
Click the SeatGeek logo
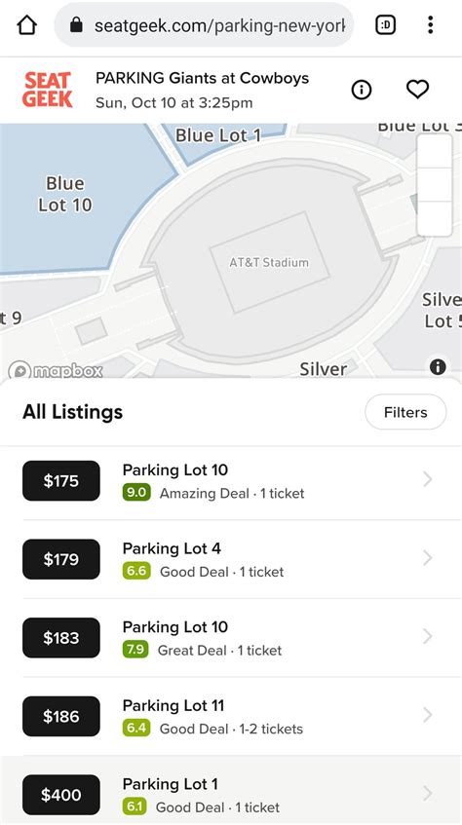pyautogui.click(x=48, y=90)
